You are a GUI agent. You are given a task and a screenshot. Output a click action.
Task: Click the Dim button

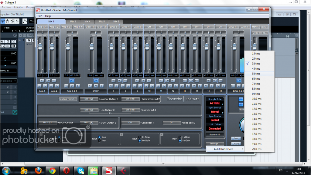(235, 139)
